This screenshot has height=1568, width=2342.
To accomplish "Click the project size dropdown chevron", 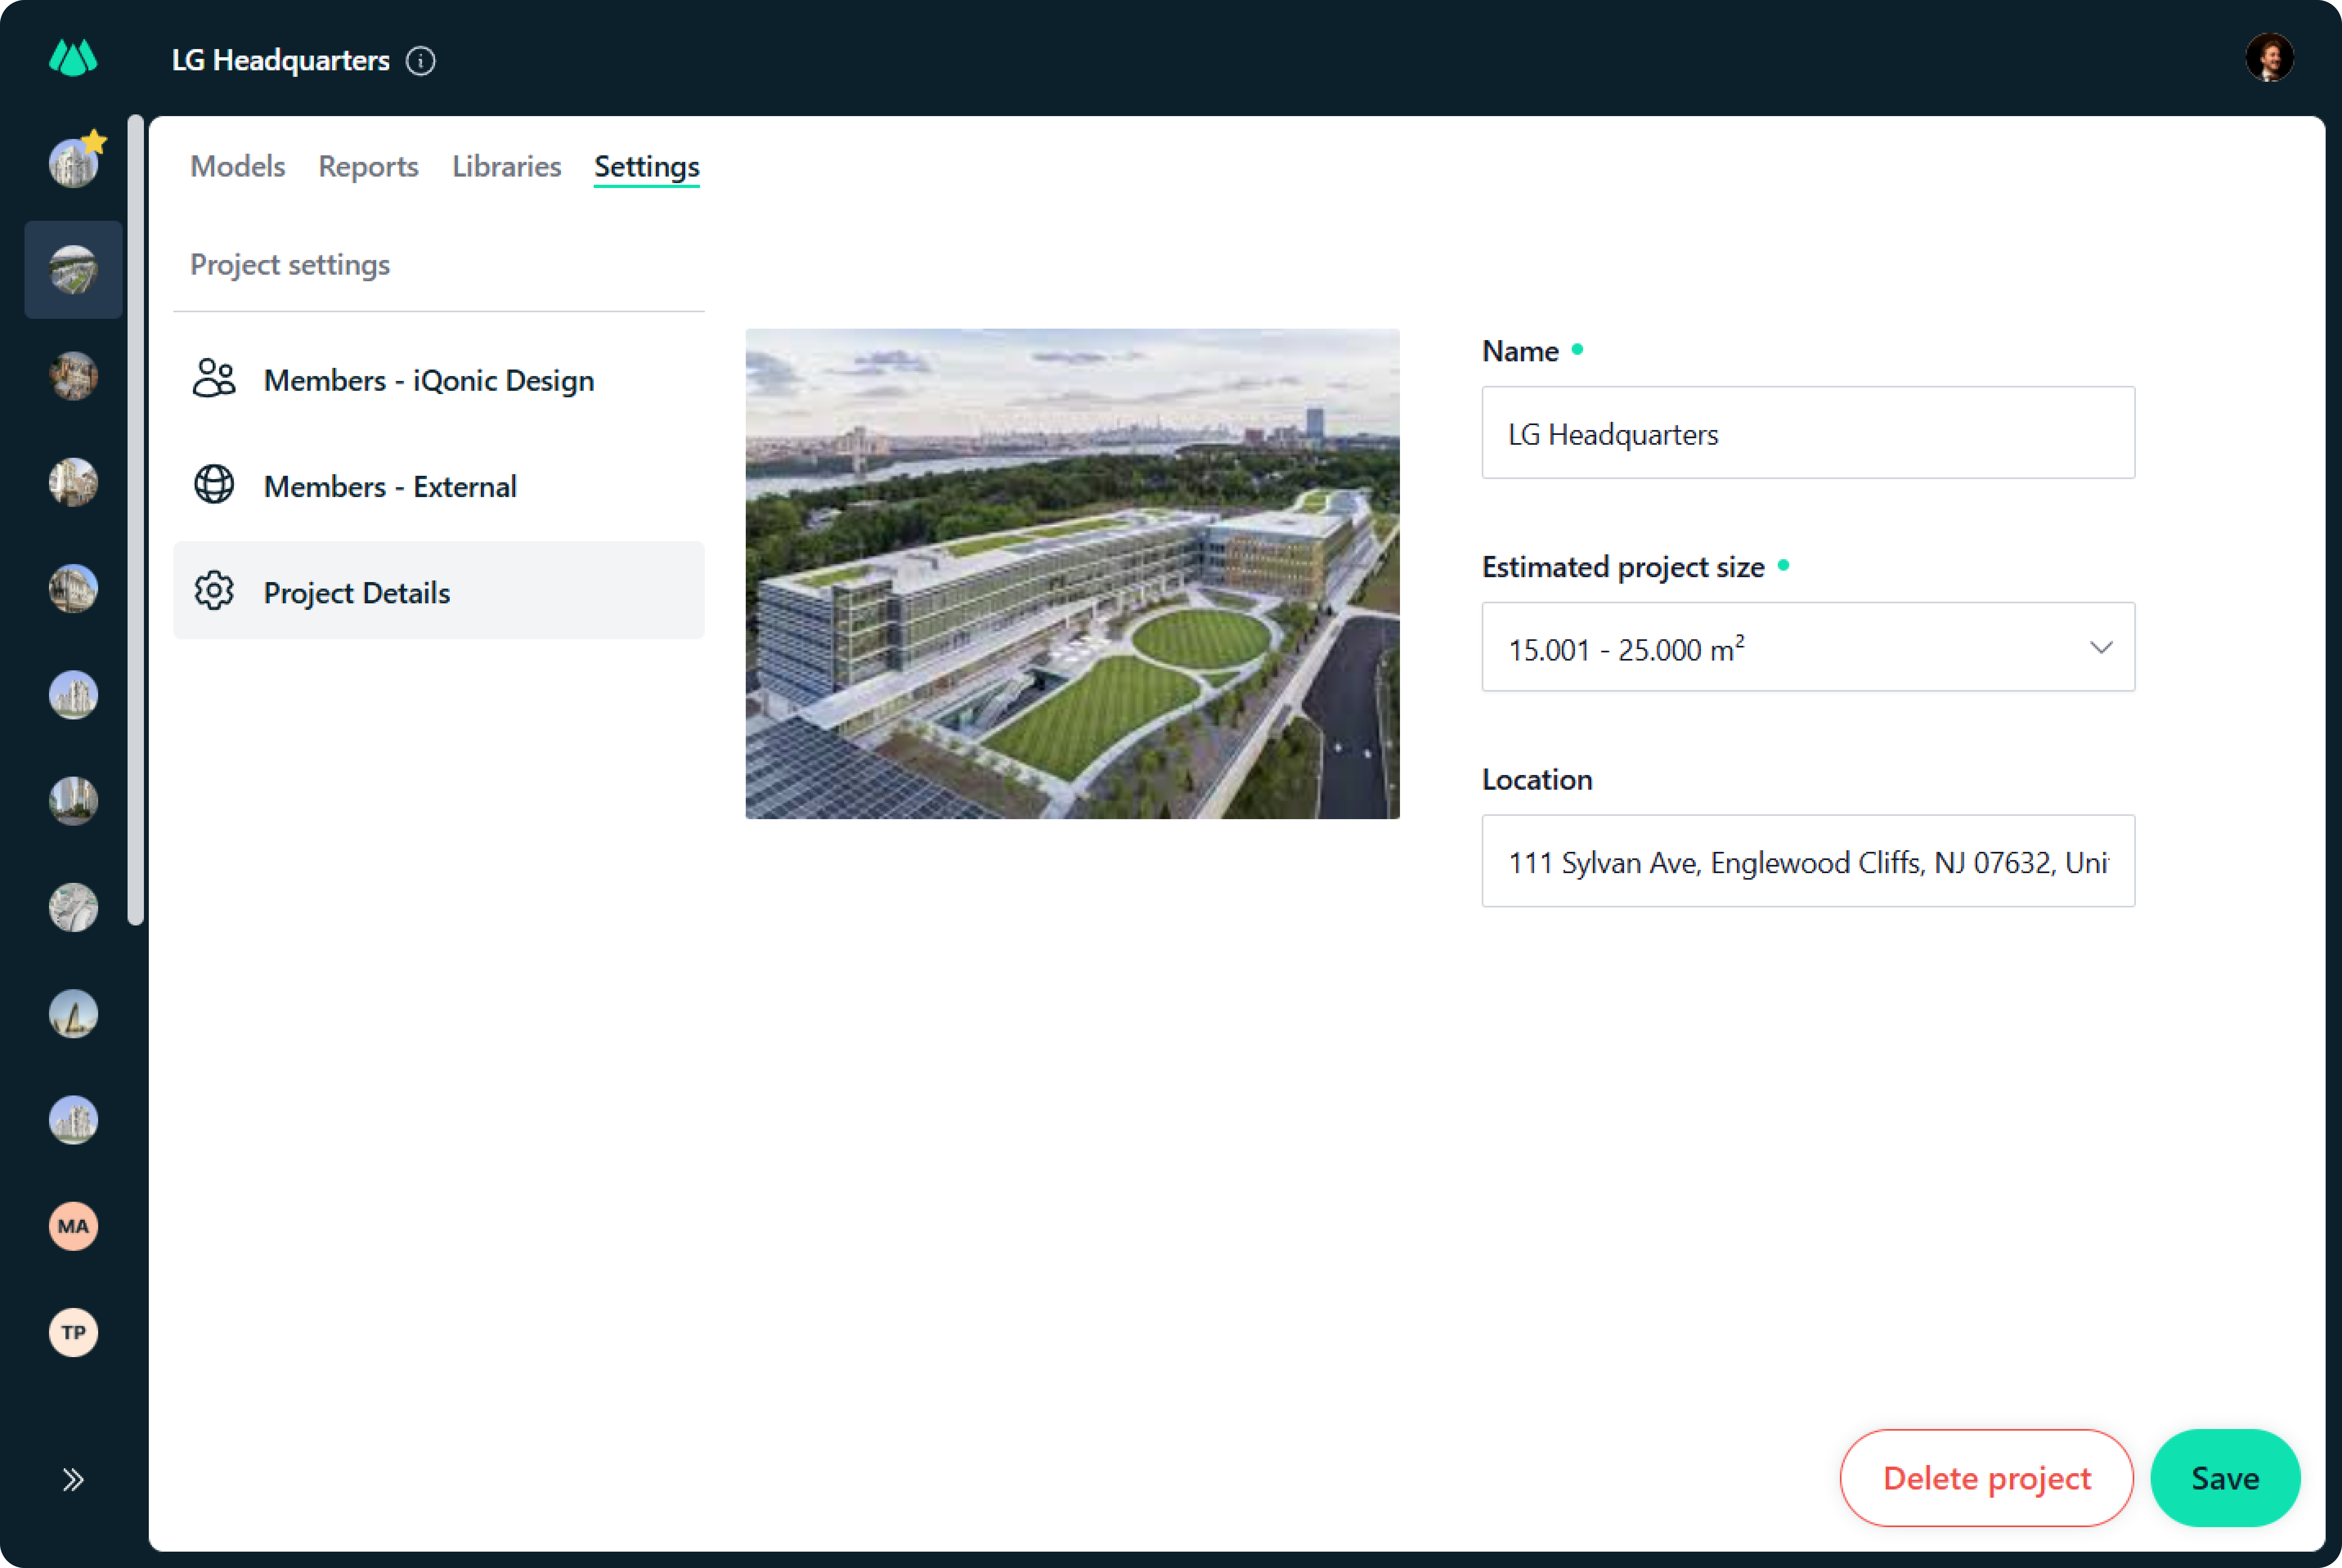I will point(2101,648).
